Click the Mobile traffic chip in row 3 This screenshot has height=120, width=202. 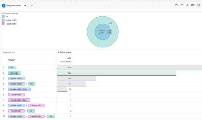click(x=17, y=78)
